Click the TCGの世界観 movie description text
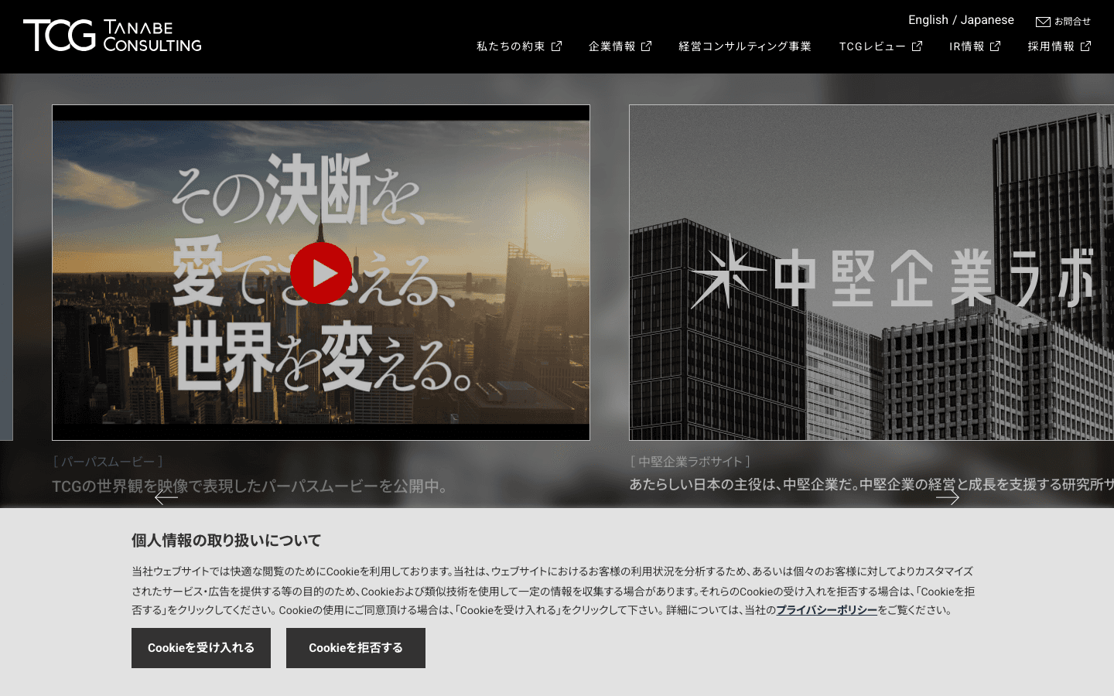 [x=250, y=486]
